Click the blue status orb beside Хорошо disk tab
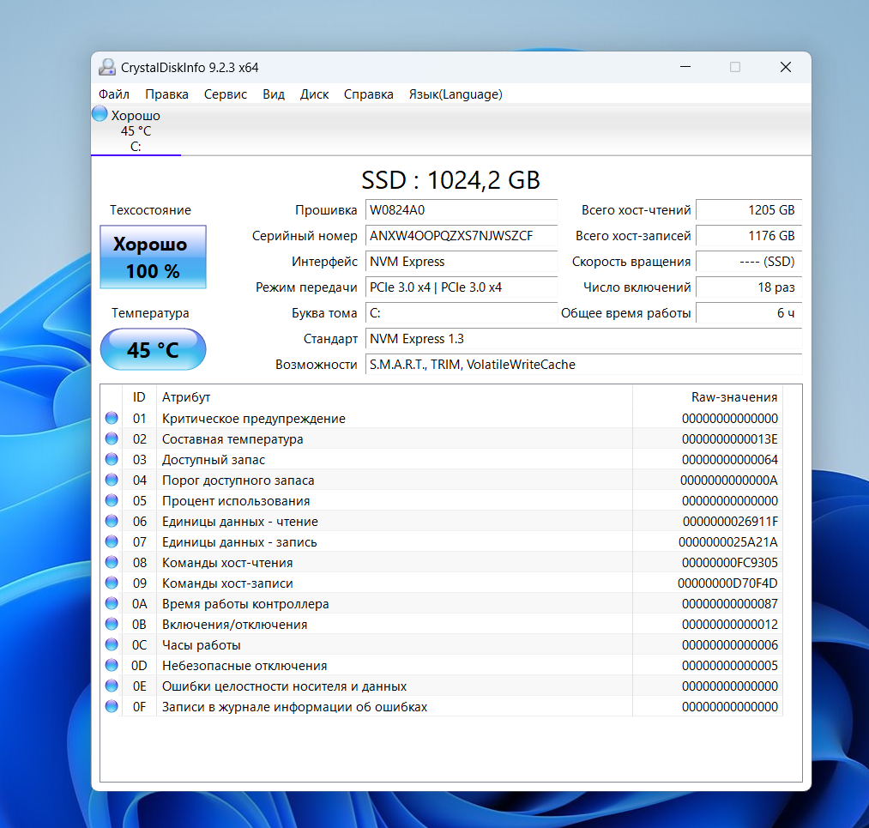The width and height of the screenshot is (869, 828). [x=100, y=114]
